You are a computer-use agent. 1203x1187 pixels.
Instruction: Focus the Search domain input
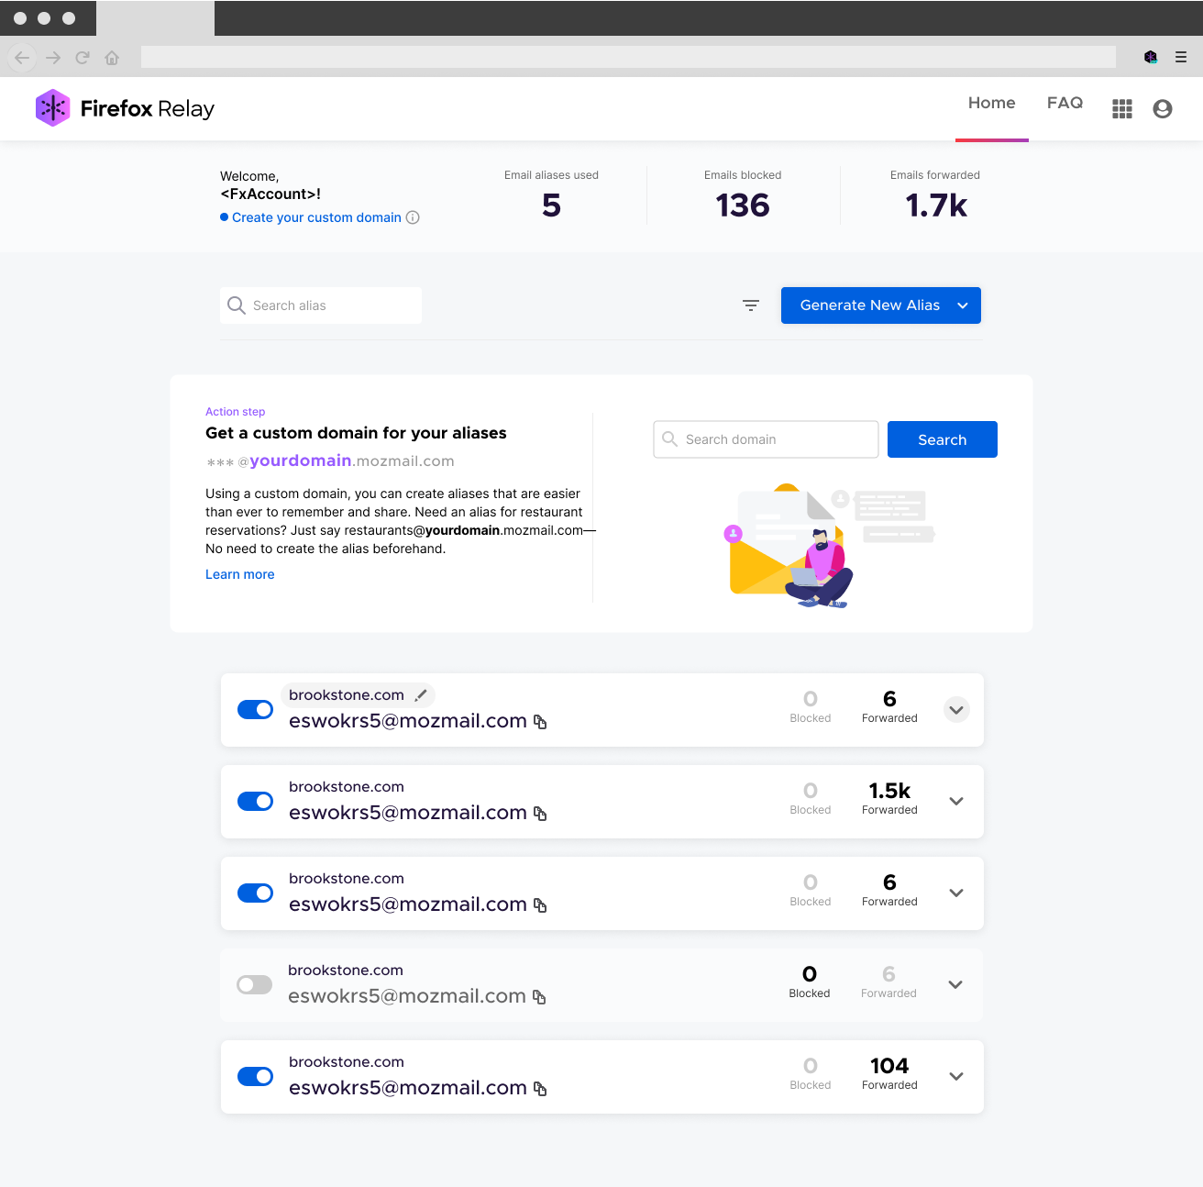coord(766,439)
